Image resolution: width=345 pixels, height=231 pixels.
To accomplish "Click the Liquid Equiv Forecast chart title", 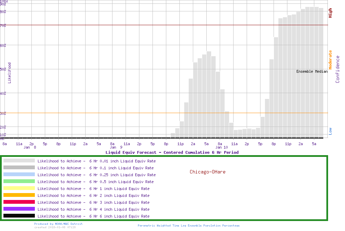I will pos(172,152).
